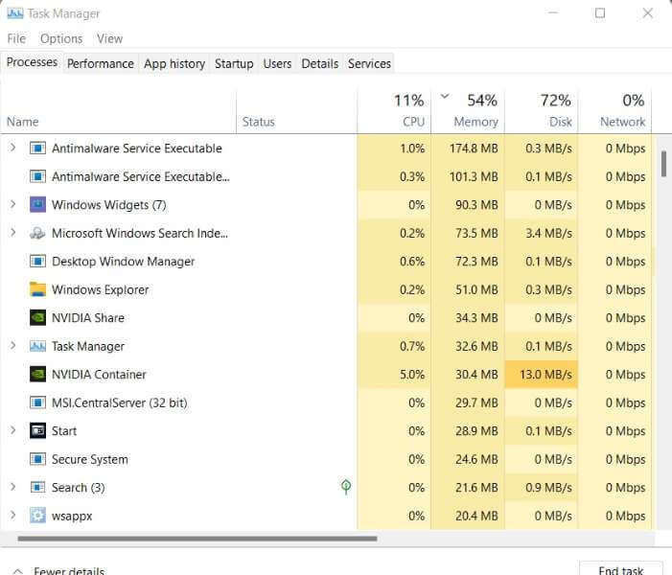Viewport: 672px width, 575px height.
Task: Expand the Antimalware Service Executable group
Action: (x=12, y=149)
